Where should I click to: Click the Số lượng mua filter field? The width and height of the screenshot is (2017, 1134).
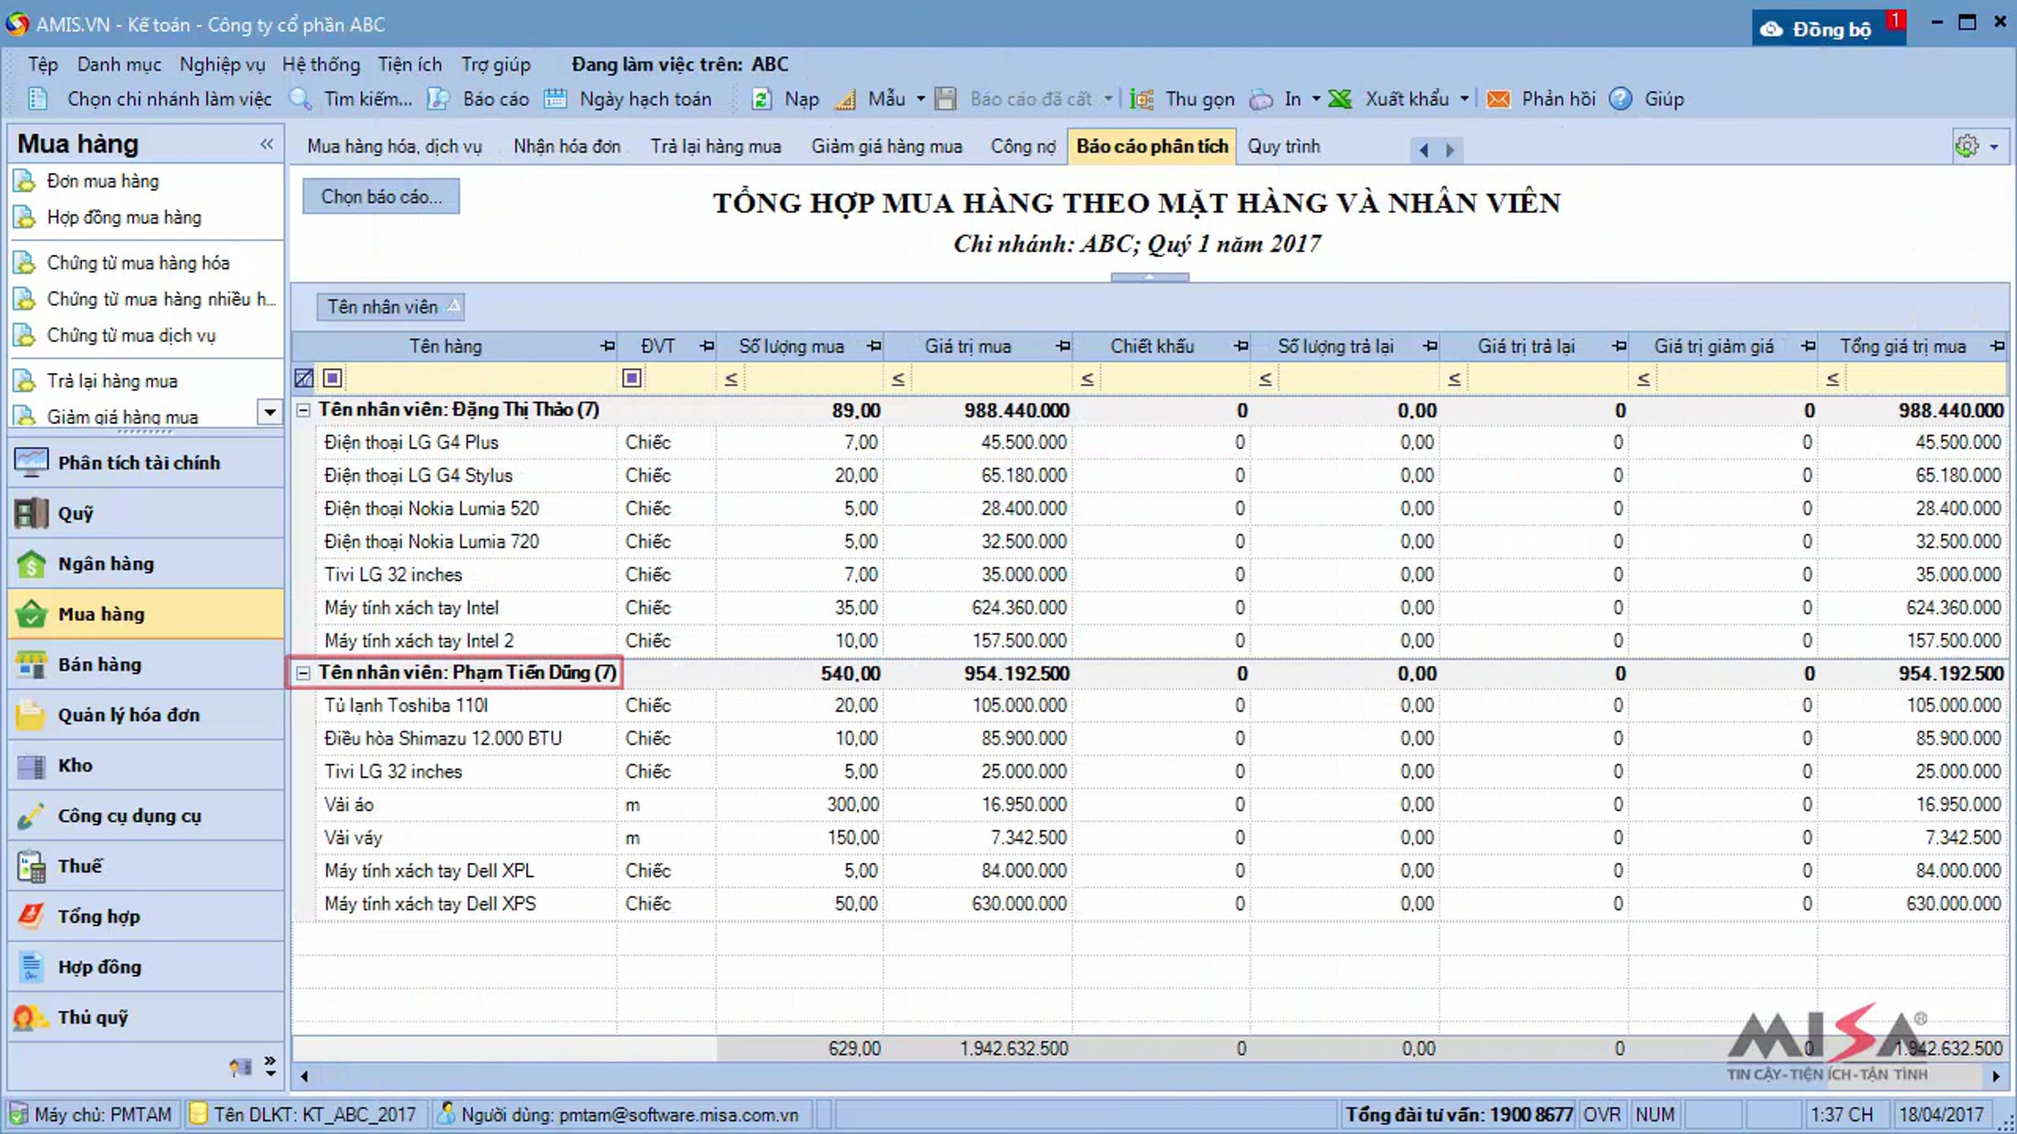coord(812,378)
